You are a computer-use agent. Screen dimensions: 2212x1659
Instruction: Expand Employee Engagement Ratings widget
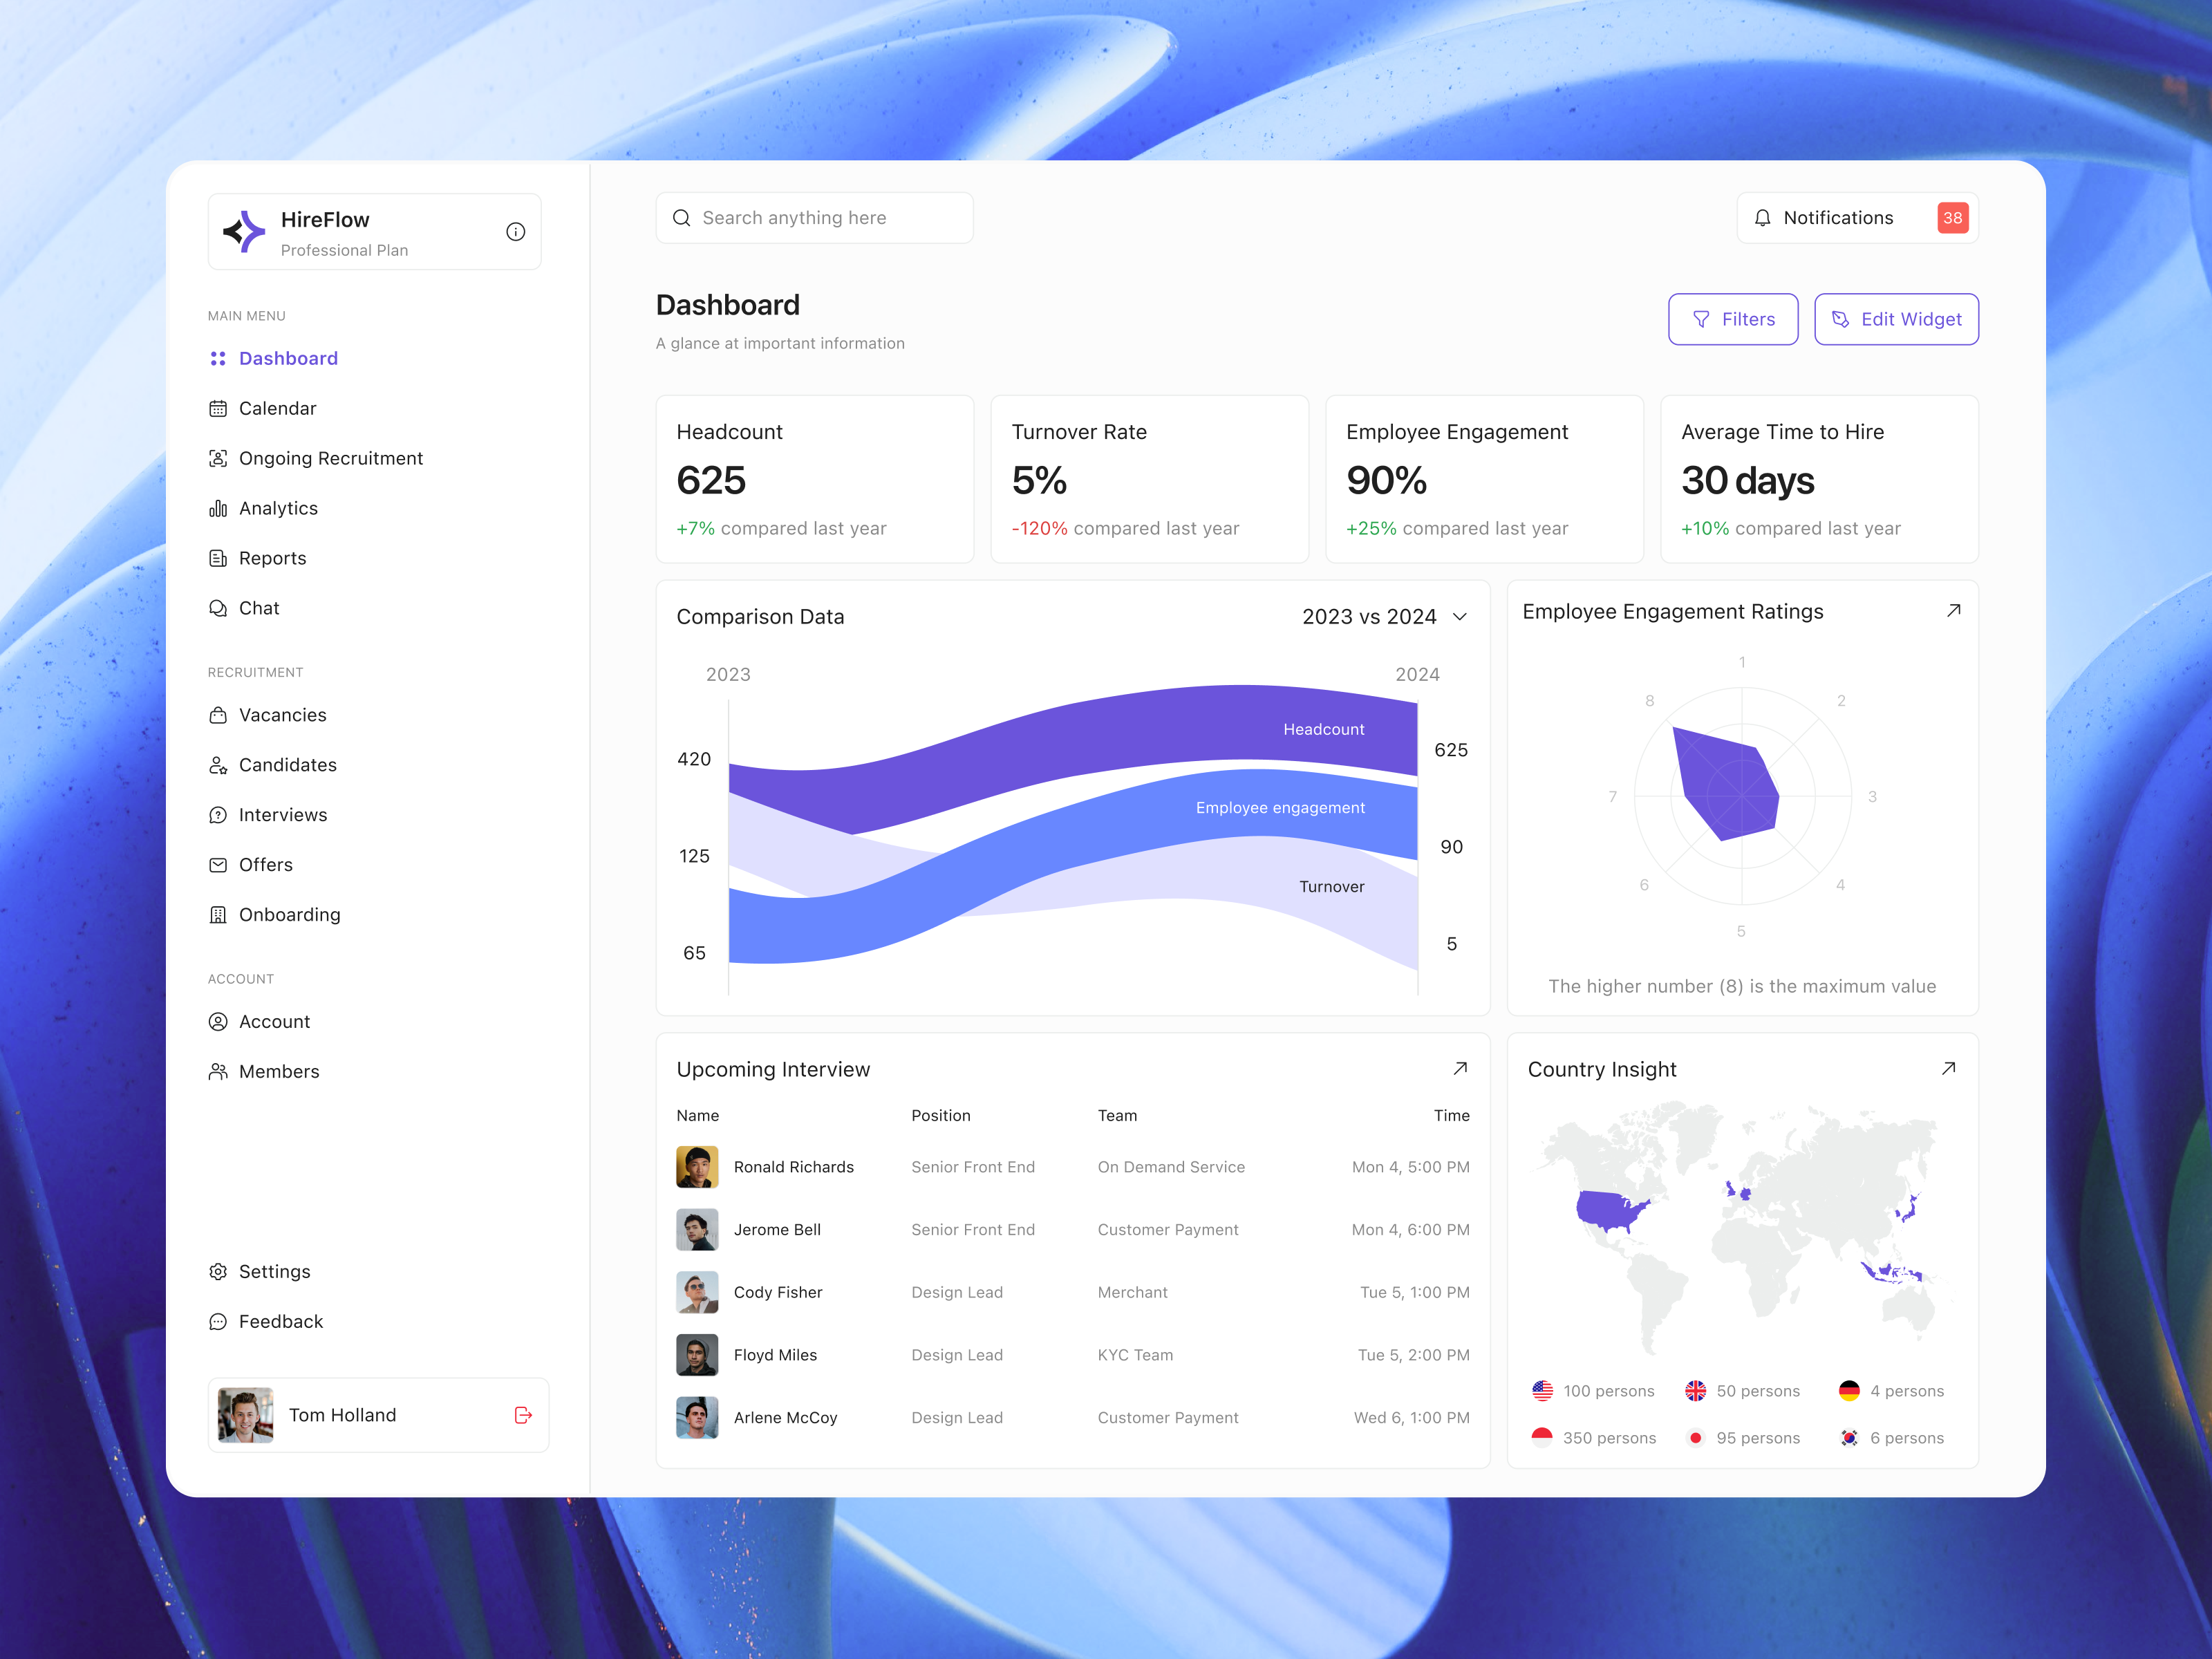(x=1953, y=609)
